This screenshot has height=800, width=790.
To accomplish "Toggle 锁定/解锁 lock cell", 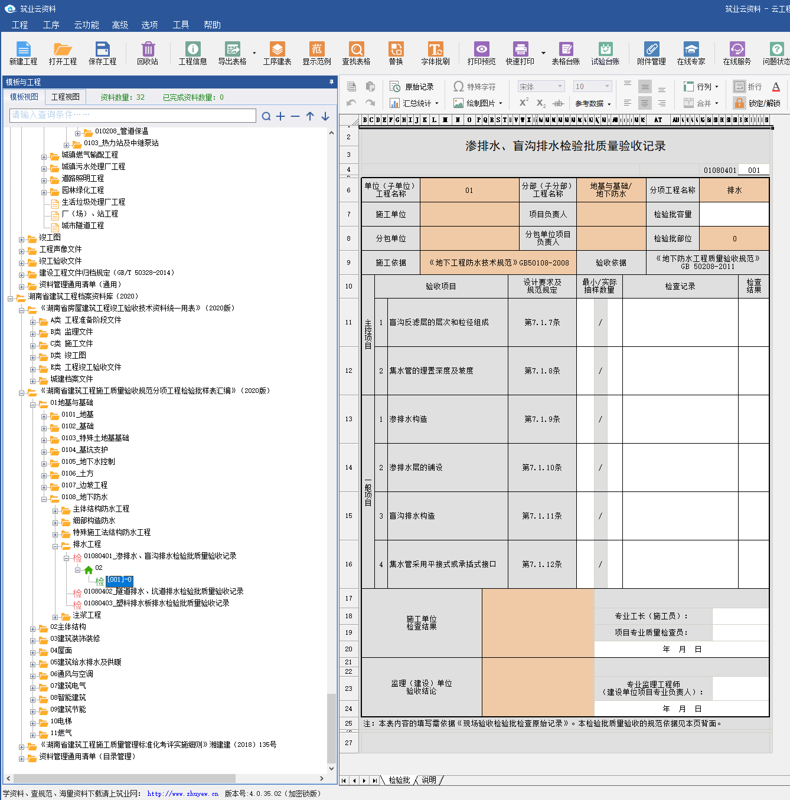I will (x=758, y=103).
